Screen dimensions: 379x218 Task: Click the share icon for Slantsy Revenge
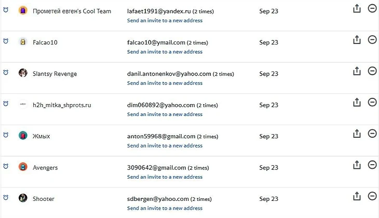357,71
